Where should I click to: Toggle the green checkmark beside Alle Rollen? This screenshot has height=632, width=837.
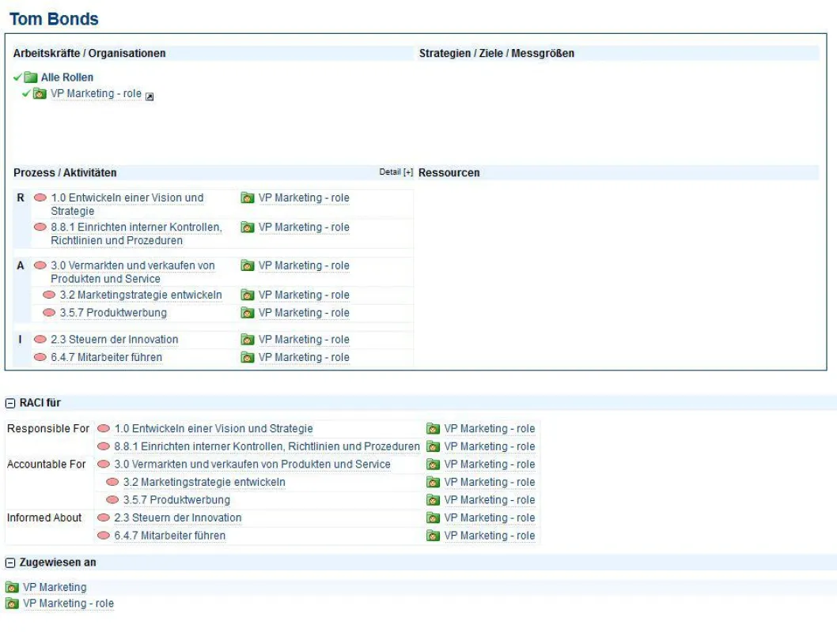pos(17,77)
